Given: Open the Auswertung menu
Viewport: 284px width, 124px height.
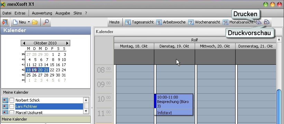Looking at the screenshot, I should [42, 13].
